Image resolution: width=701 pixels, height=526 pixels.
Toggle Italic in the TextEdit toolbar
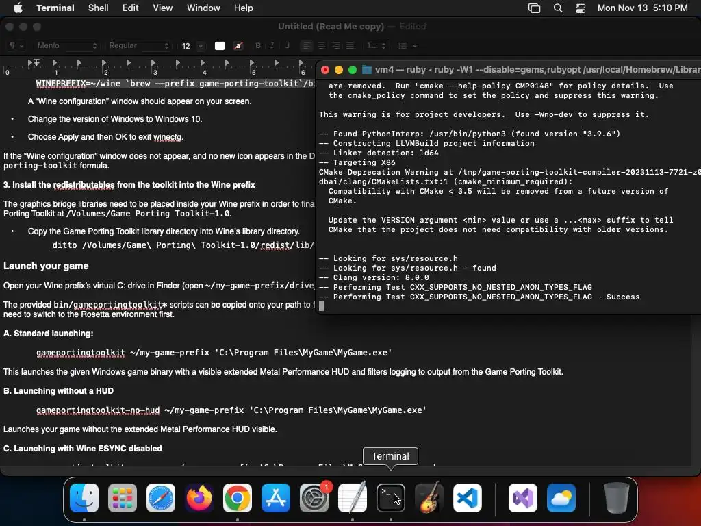coord(272,46)
